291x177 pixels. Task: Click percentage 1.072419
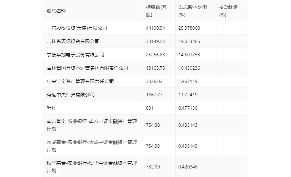tap(188, 95)
